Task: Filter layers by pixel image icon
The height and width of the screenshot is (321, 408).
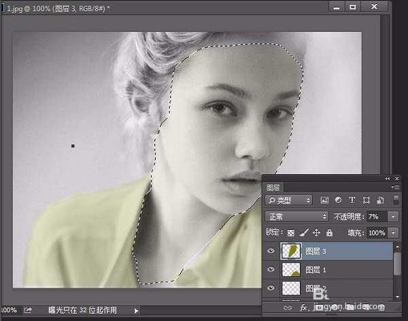Action: coord(324,200)
